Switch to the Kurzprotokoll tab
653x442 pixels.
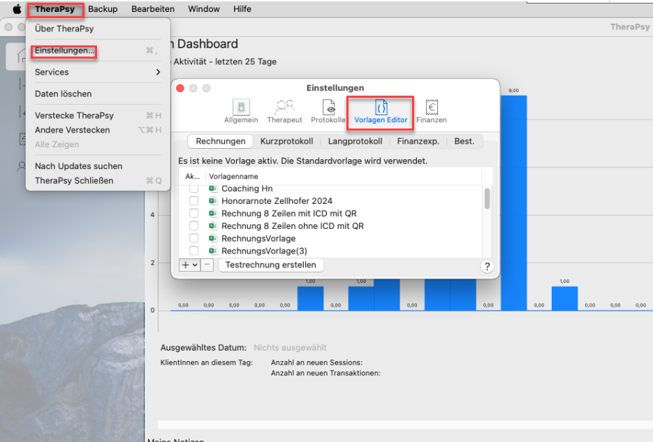point(286,141)
